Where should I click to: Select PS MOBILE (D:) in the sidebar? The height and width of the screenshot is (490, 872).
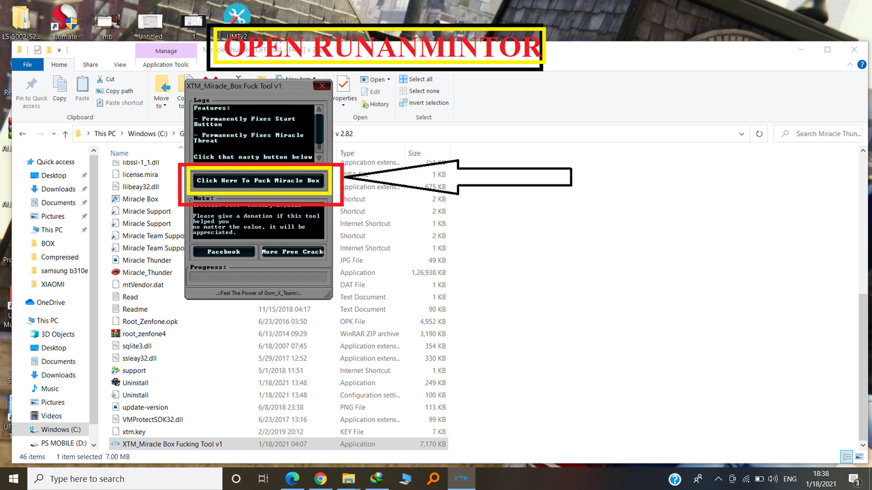coord(57,443)
